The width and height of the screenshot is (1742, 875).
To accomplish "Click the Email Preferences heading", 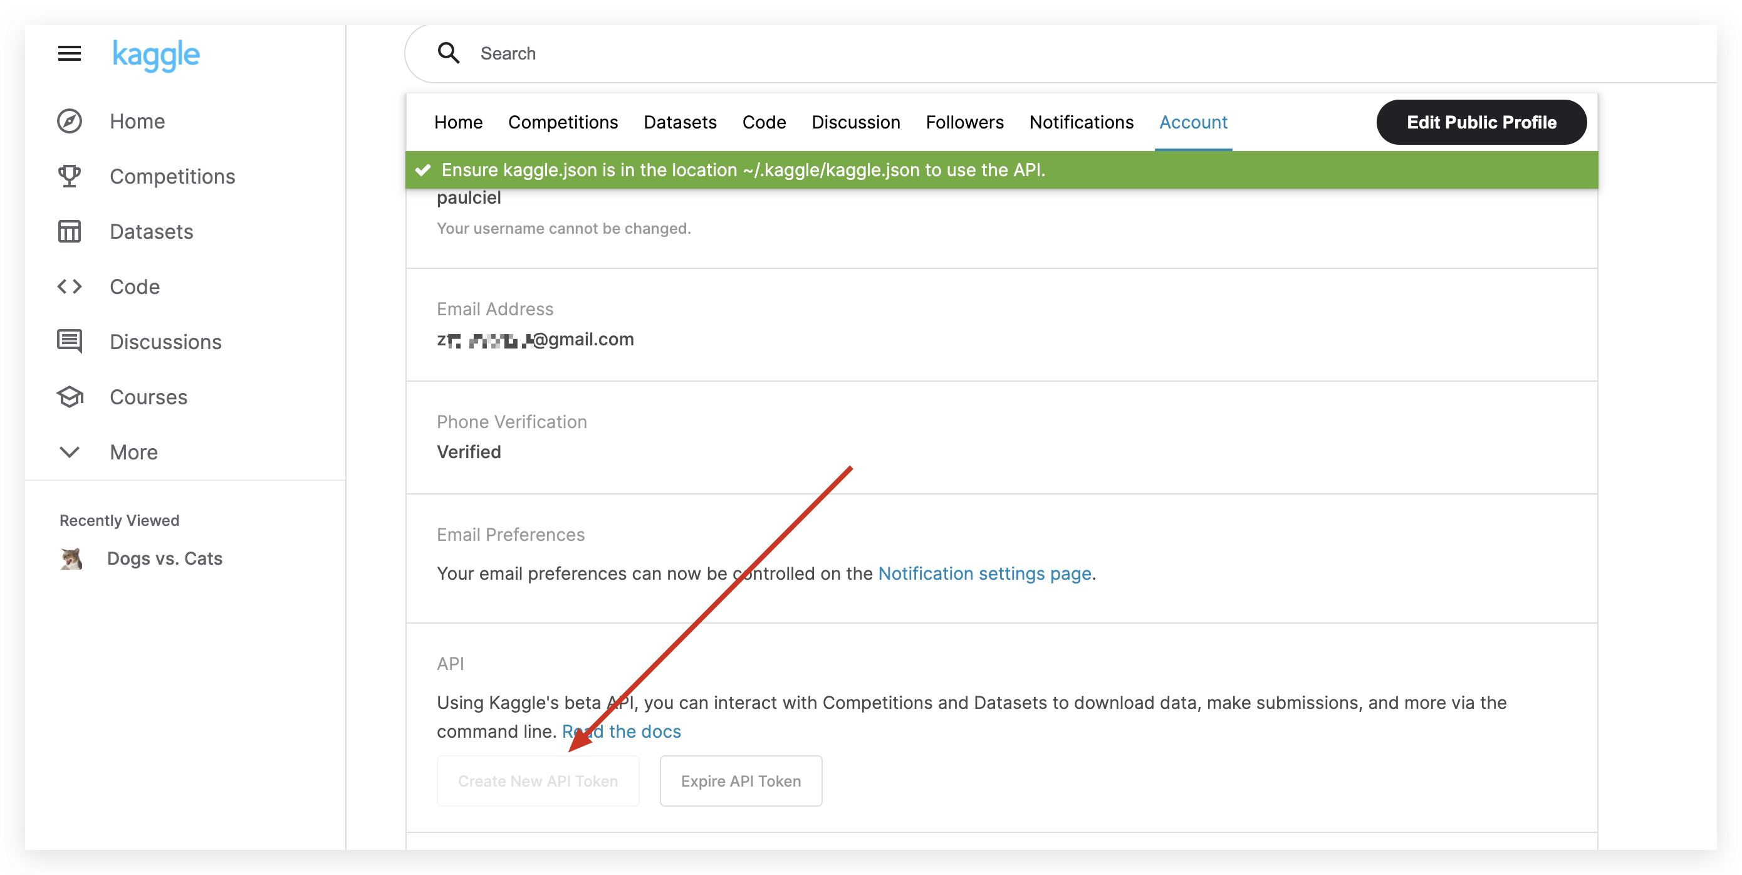I will click(x=511, y=535).
